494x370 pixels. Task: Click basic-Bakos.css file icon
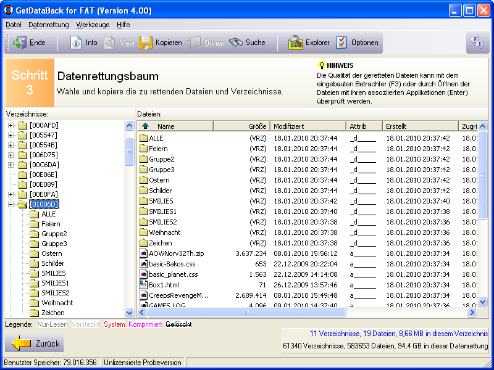pos(144,264)
